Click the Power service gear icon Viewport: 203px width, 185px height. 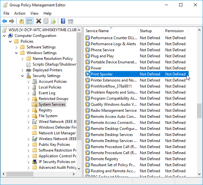click(x=87, y=68)
